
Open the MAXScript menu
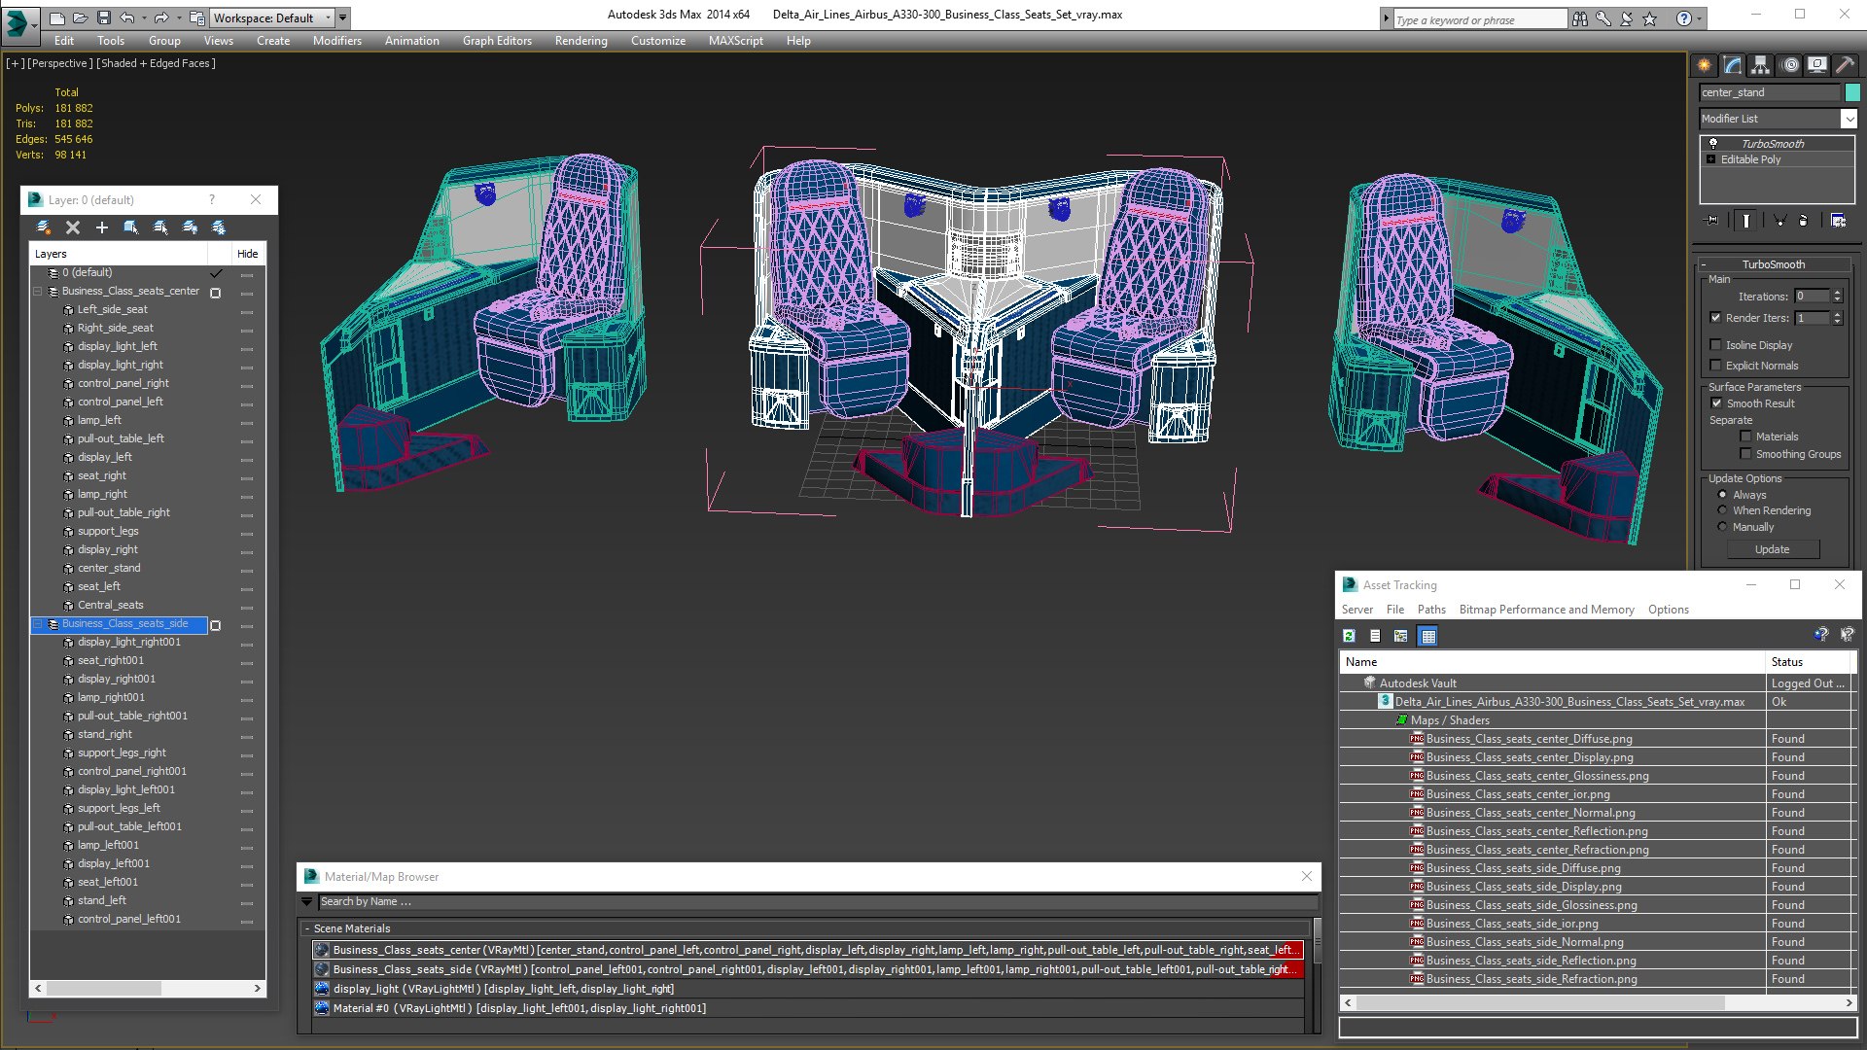(736, 41)
